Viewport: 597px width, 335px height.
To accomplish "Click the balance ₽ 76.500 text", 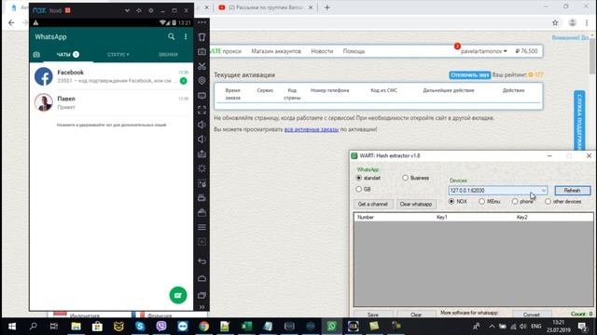I will (x=526, y=51).
